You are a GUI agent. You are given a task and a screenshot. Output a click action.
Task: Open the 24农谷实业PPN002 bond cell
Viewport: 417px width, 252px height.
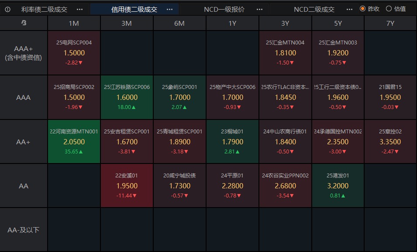pos(285,186)
